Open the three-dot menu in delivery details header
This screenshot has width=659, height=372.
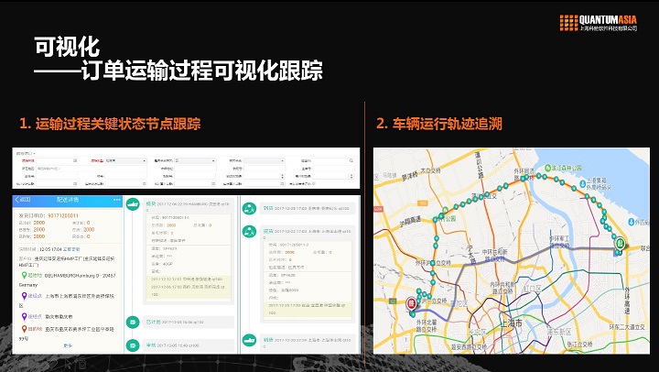pos(116,199)
